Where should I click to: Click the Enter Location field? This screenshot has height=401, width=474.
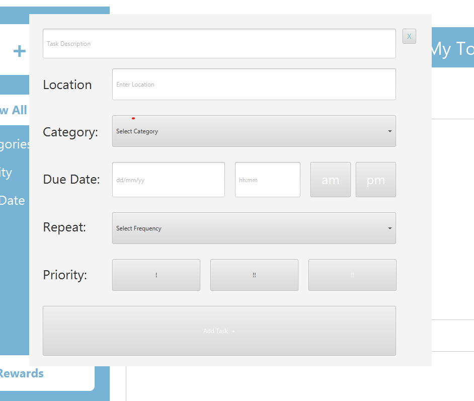[x=254, y=84]
